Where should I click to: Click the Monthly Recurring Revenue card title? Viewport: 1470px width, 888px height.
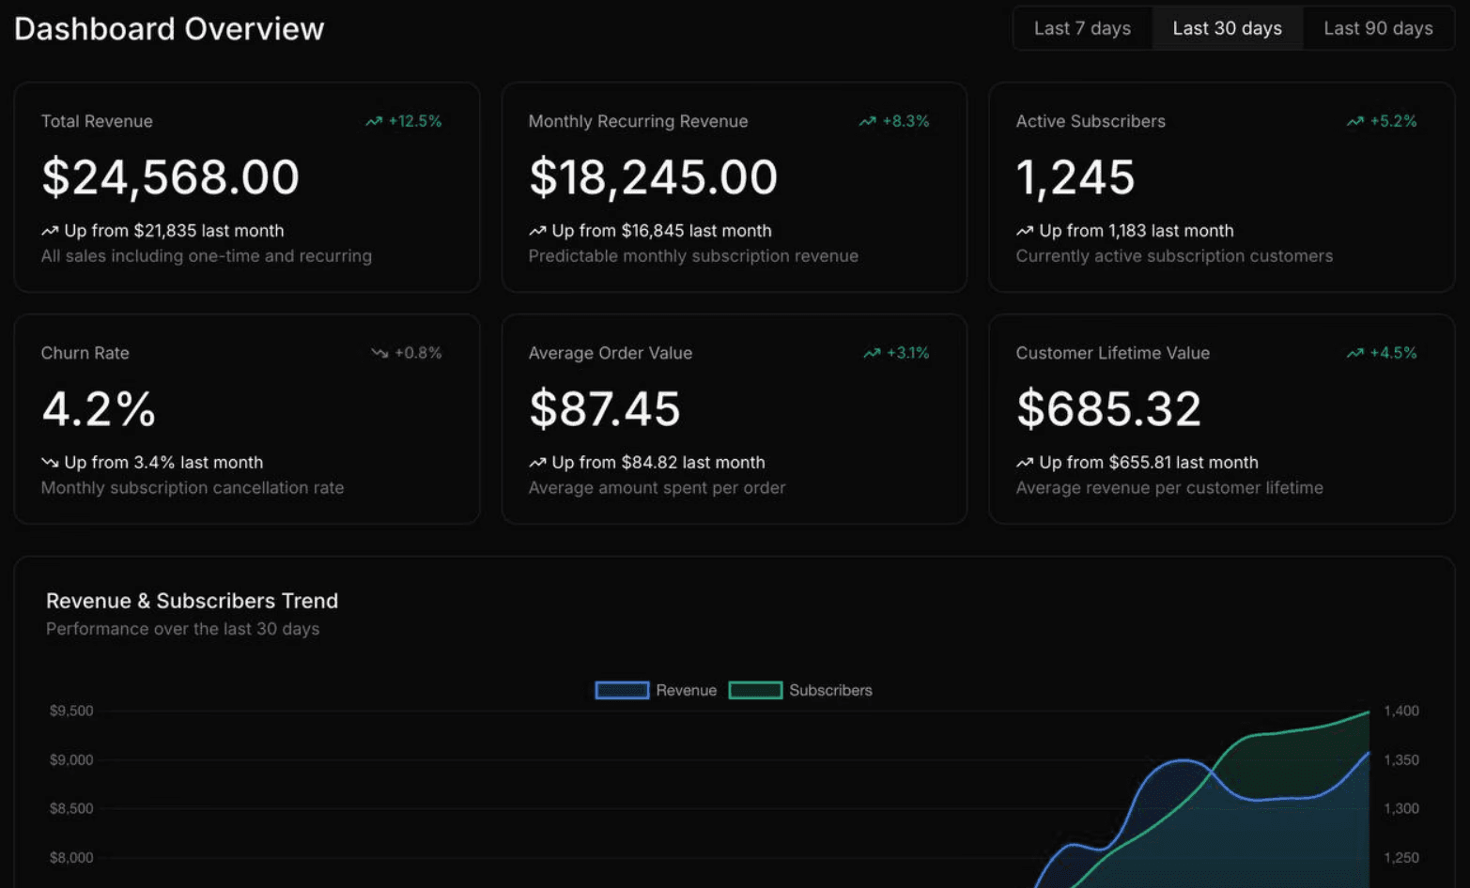(638, 121)
